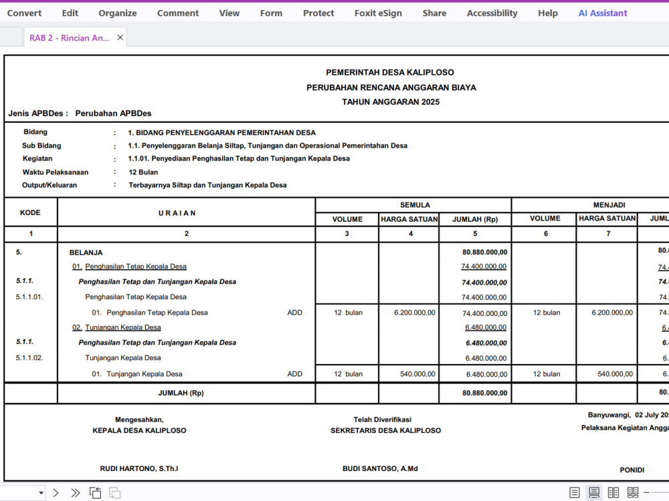The height and width of the screenshot is (501, 669).
Task: Click the Kegiatan 1.1.01. Penyediaan Penghasilan line
Action: 239,158
